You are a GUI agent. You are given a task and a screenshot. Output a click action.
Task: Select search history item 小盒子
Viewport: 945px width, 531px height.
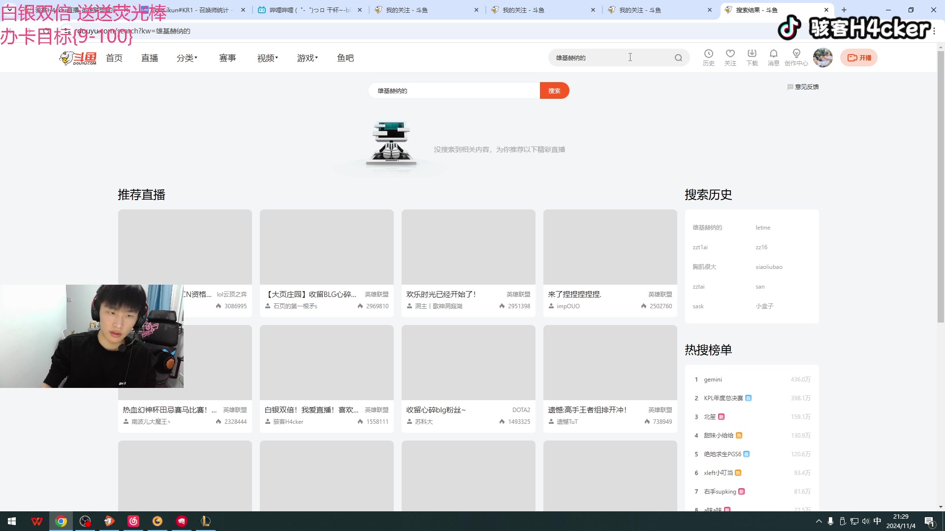point(764,306)
